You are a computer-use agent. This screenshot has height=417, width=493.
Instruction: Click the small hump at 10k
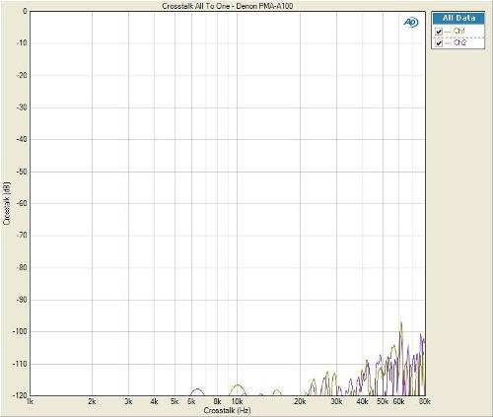(x=238, y=387)
